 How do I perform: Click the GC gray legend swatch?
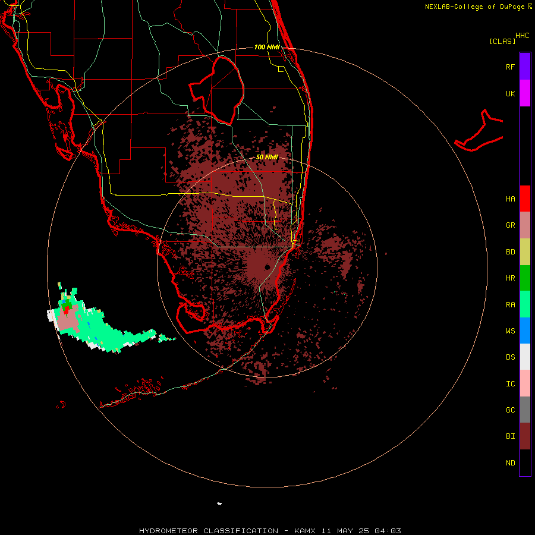[525, 410]
